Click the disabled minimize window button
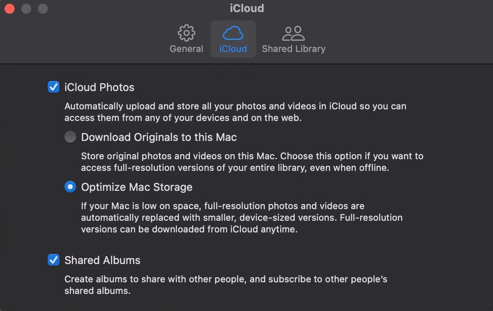 coord(26,8)
